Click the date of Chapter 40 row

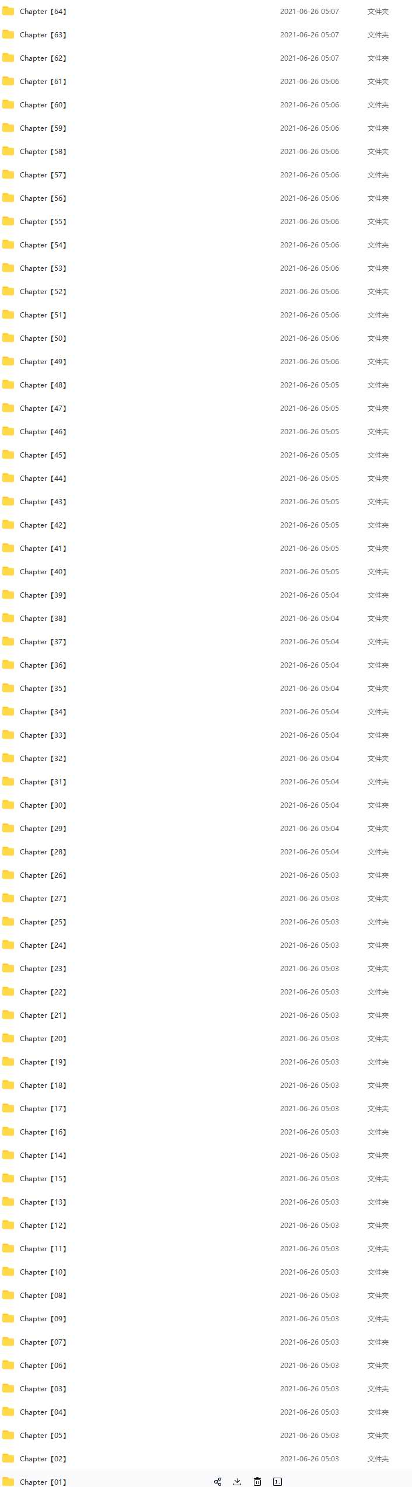(x=309, y=572)
